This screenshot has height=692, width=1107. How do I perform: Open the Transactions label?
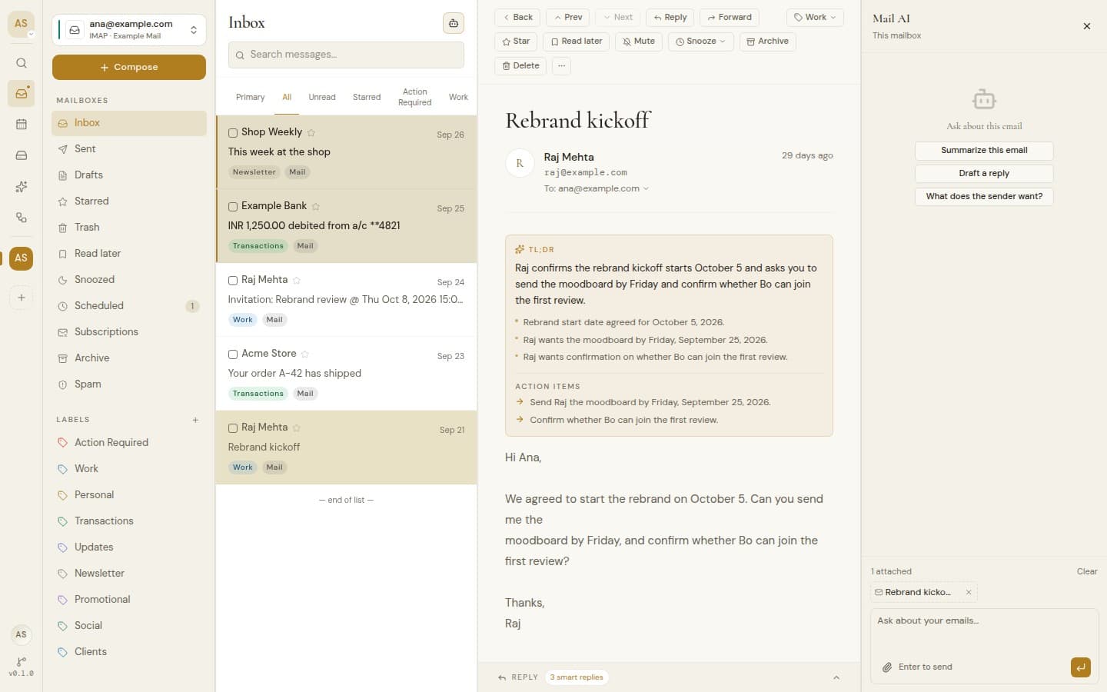(x=129, y=521)
